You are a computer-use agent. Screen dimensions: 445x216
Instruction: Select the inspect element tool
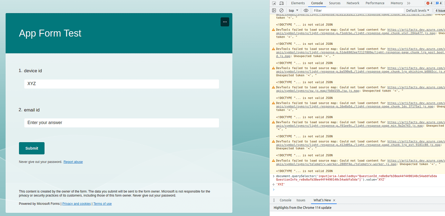(273, 3)
